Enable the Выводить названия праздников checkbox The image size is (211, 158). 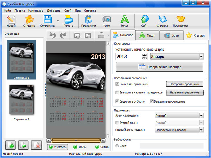pyautogui.click(x=117, y=92)
